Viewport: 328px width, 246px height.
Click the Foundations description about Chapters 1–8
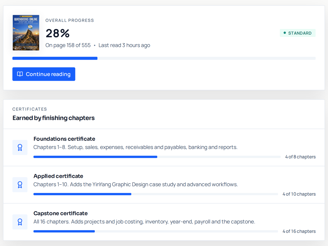pos(136,147)
